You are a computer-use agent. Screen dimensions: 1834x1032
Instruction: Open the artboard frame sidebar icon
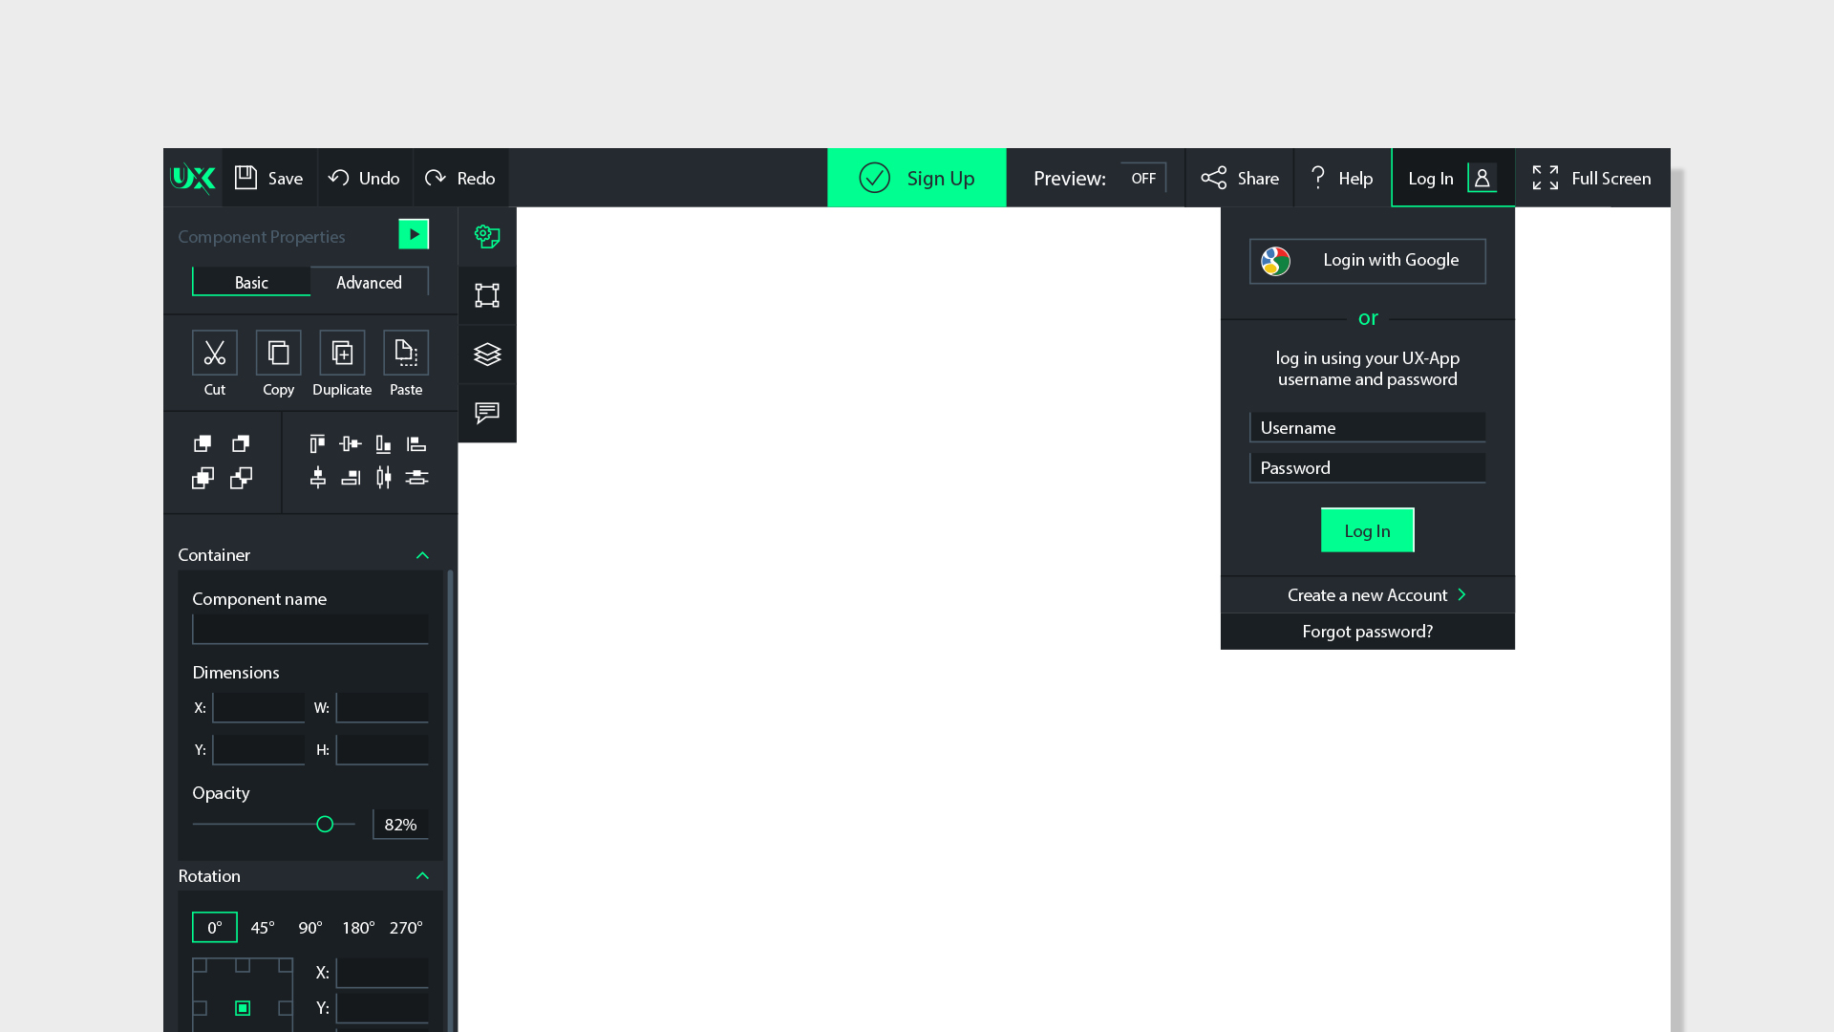pyautogui.click(x=487, y=295)
